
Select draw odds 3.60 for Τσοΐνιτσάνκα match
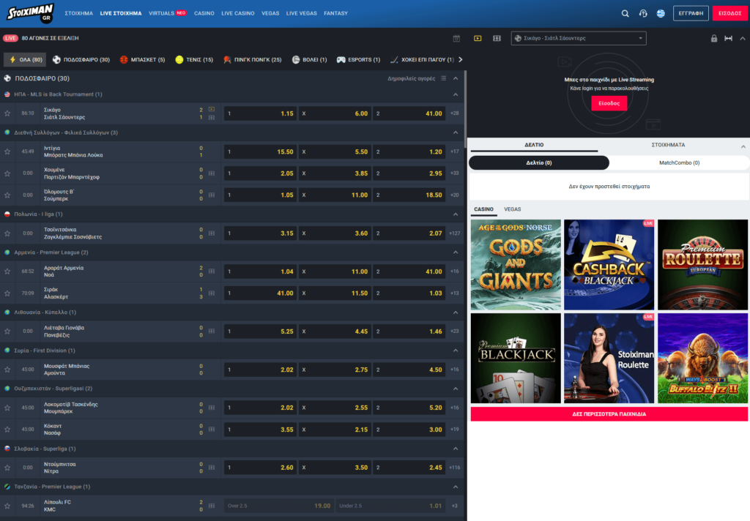coord(335,233)
